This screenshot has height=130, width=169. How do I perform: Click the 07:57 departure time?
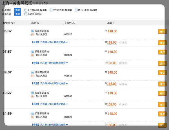point(7,52)
